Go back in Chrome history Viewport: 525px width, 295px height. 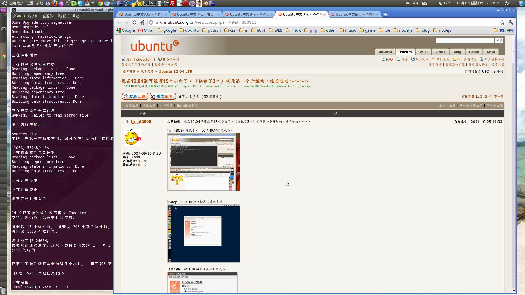point(119,22)
